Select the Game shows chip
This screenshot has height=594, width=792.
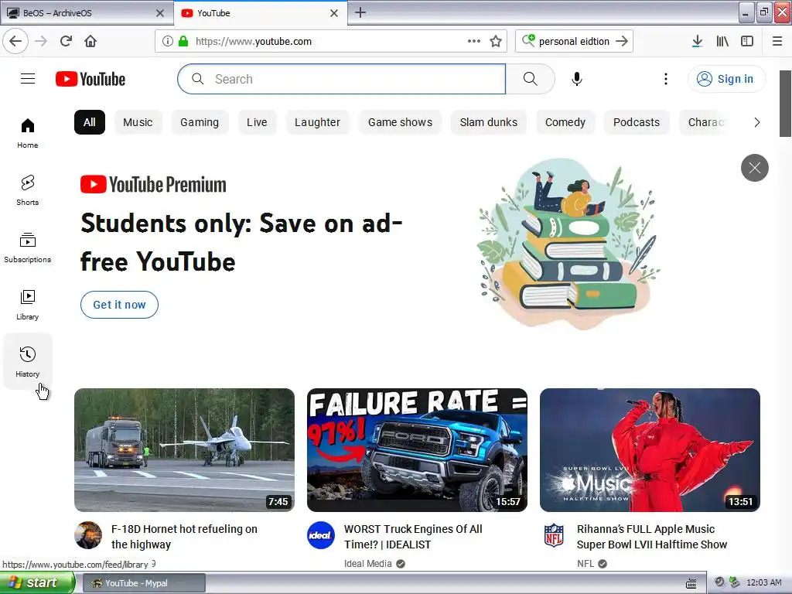(400, 122)
